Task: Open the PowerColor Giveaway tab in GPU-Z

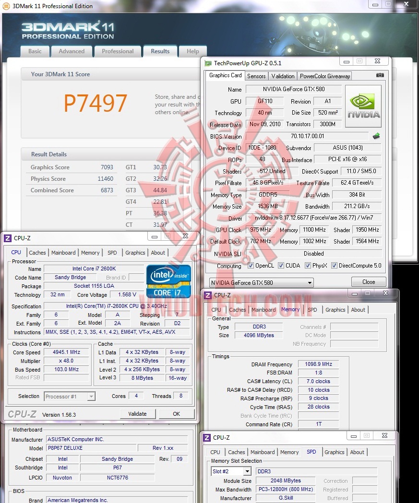Action: pos(324,76)
